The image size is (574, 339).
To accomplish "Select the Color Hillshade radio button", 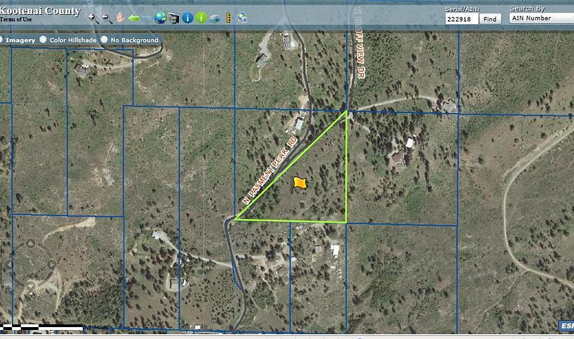I will (43, 40).
